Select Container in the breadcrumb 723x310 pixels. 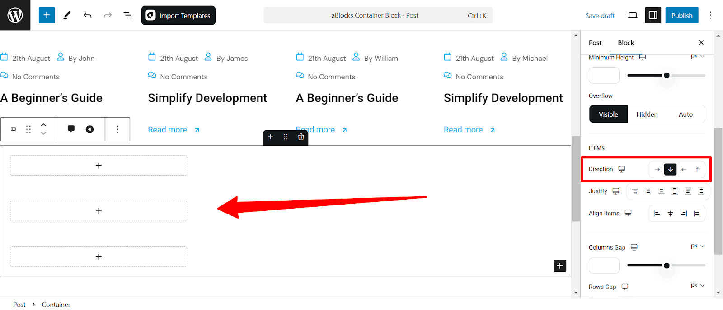(56, 305)
